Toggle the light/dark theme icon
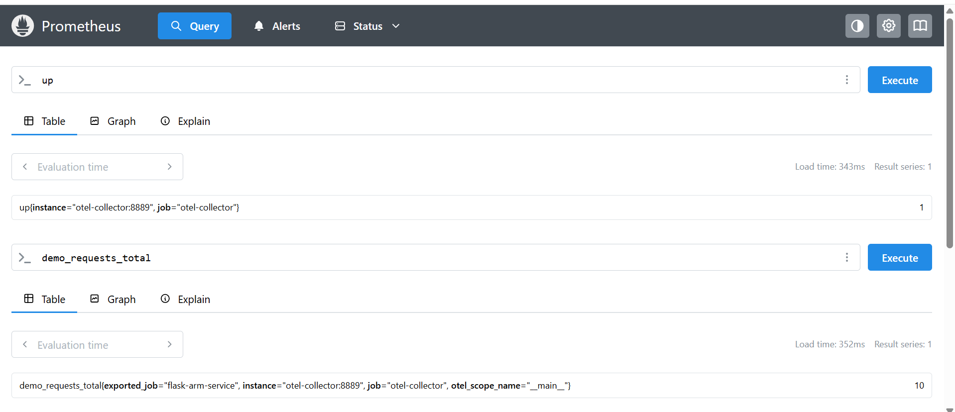This screenshot has height=412, width=955. click(x=857, y=26)
